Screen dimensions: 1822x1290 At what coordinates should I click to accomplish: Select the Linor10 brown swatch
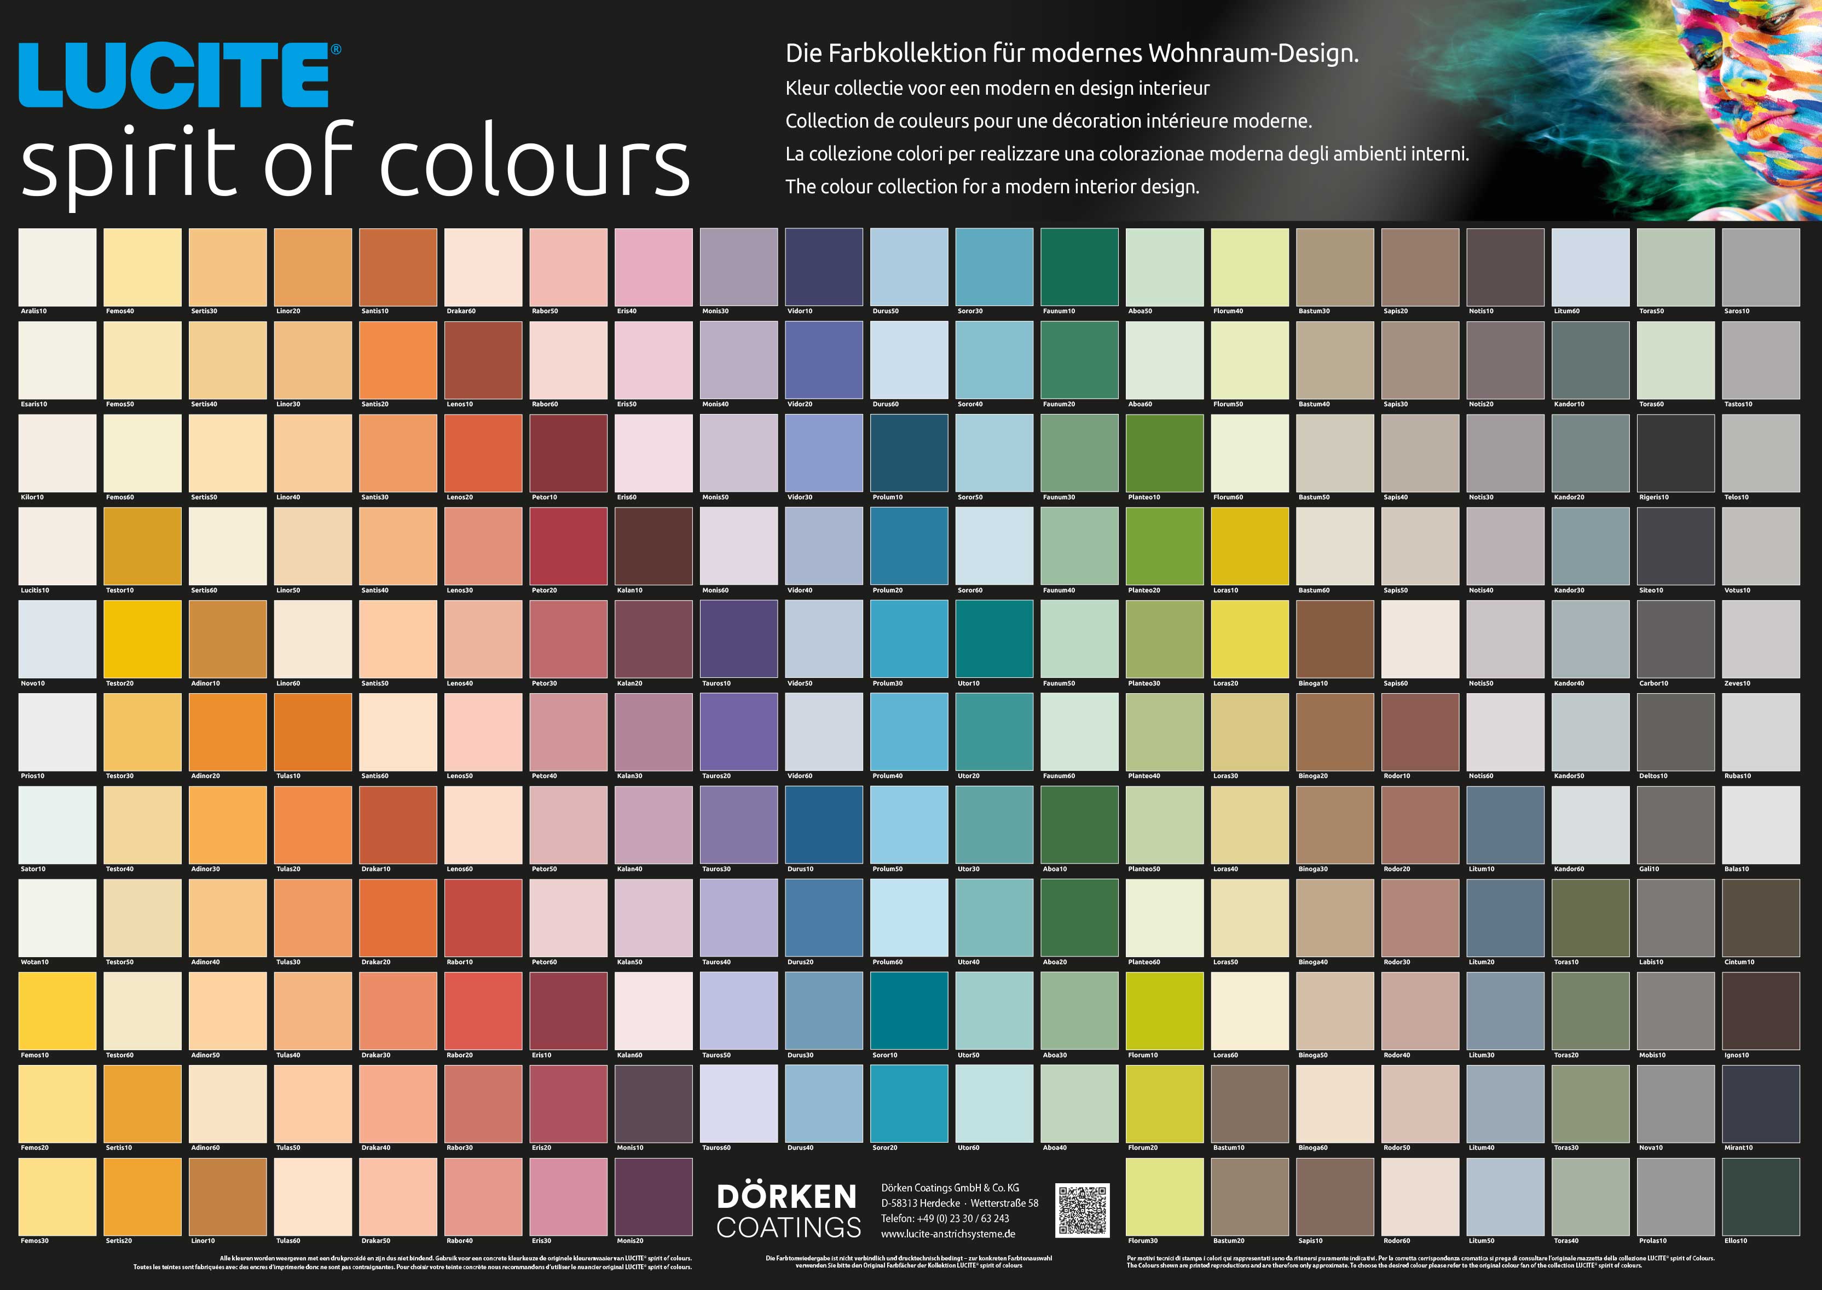pos(228,1196)
